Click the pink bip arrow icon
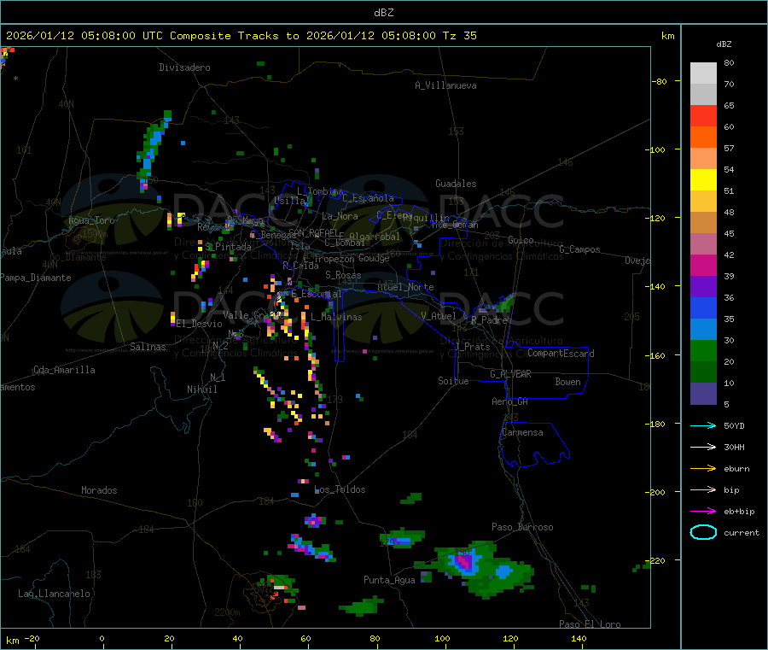The height and width of the screenshot is (650, 768). click(703, 489)
